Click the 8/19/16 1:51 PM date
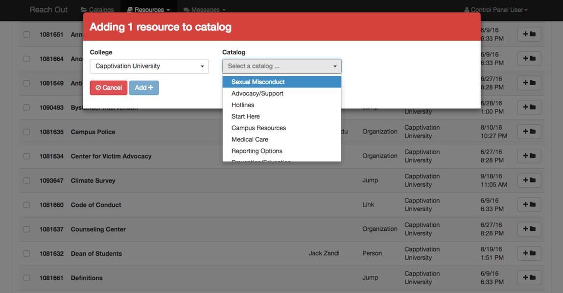This screenshot has height=293, width=563. [x=493, y=253]
